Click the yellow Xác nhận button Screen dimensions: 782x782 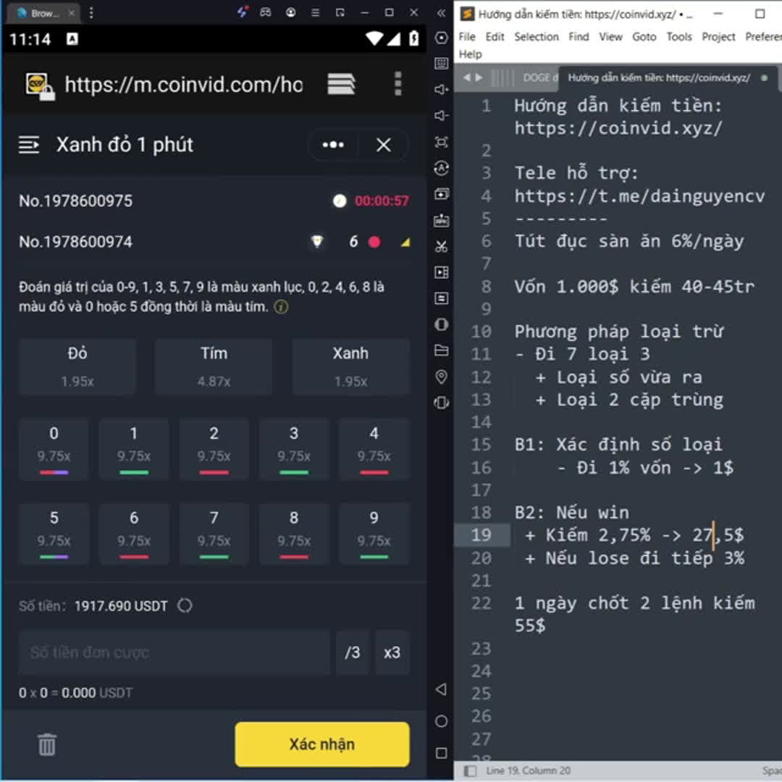[x=321, y=744]
